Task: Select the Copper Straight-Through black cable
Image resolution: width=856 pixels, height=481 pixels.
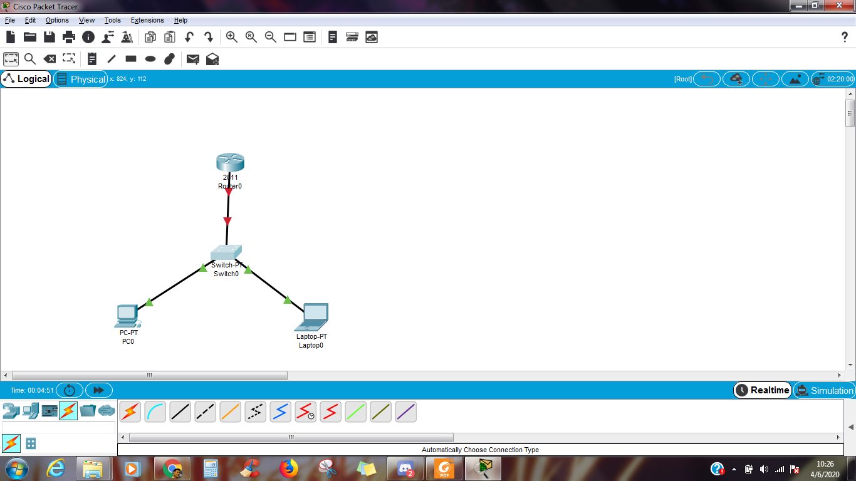Action: (180, 411)
